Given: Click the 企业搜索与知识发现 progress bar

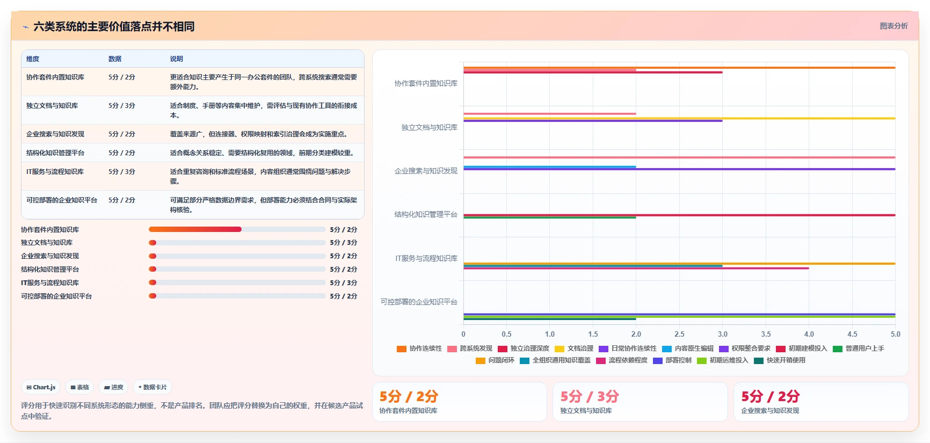Looking at the screenshot, I should point(237,256).
